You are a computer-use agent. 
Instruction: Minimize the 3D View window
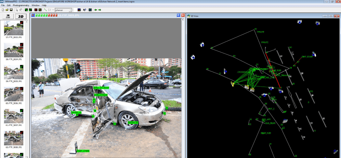[325, 16]
